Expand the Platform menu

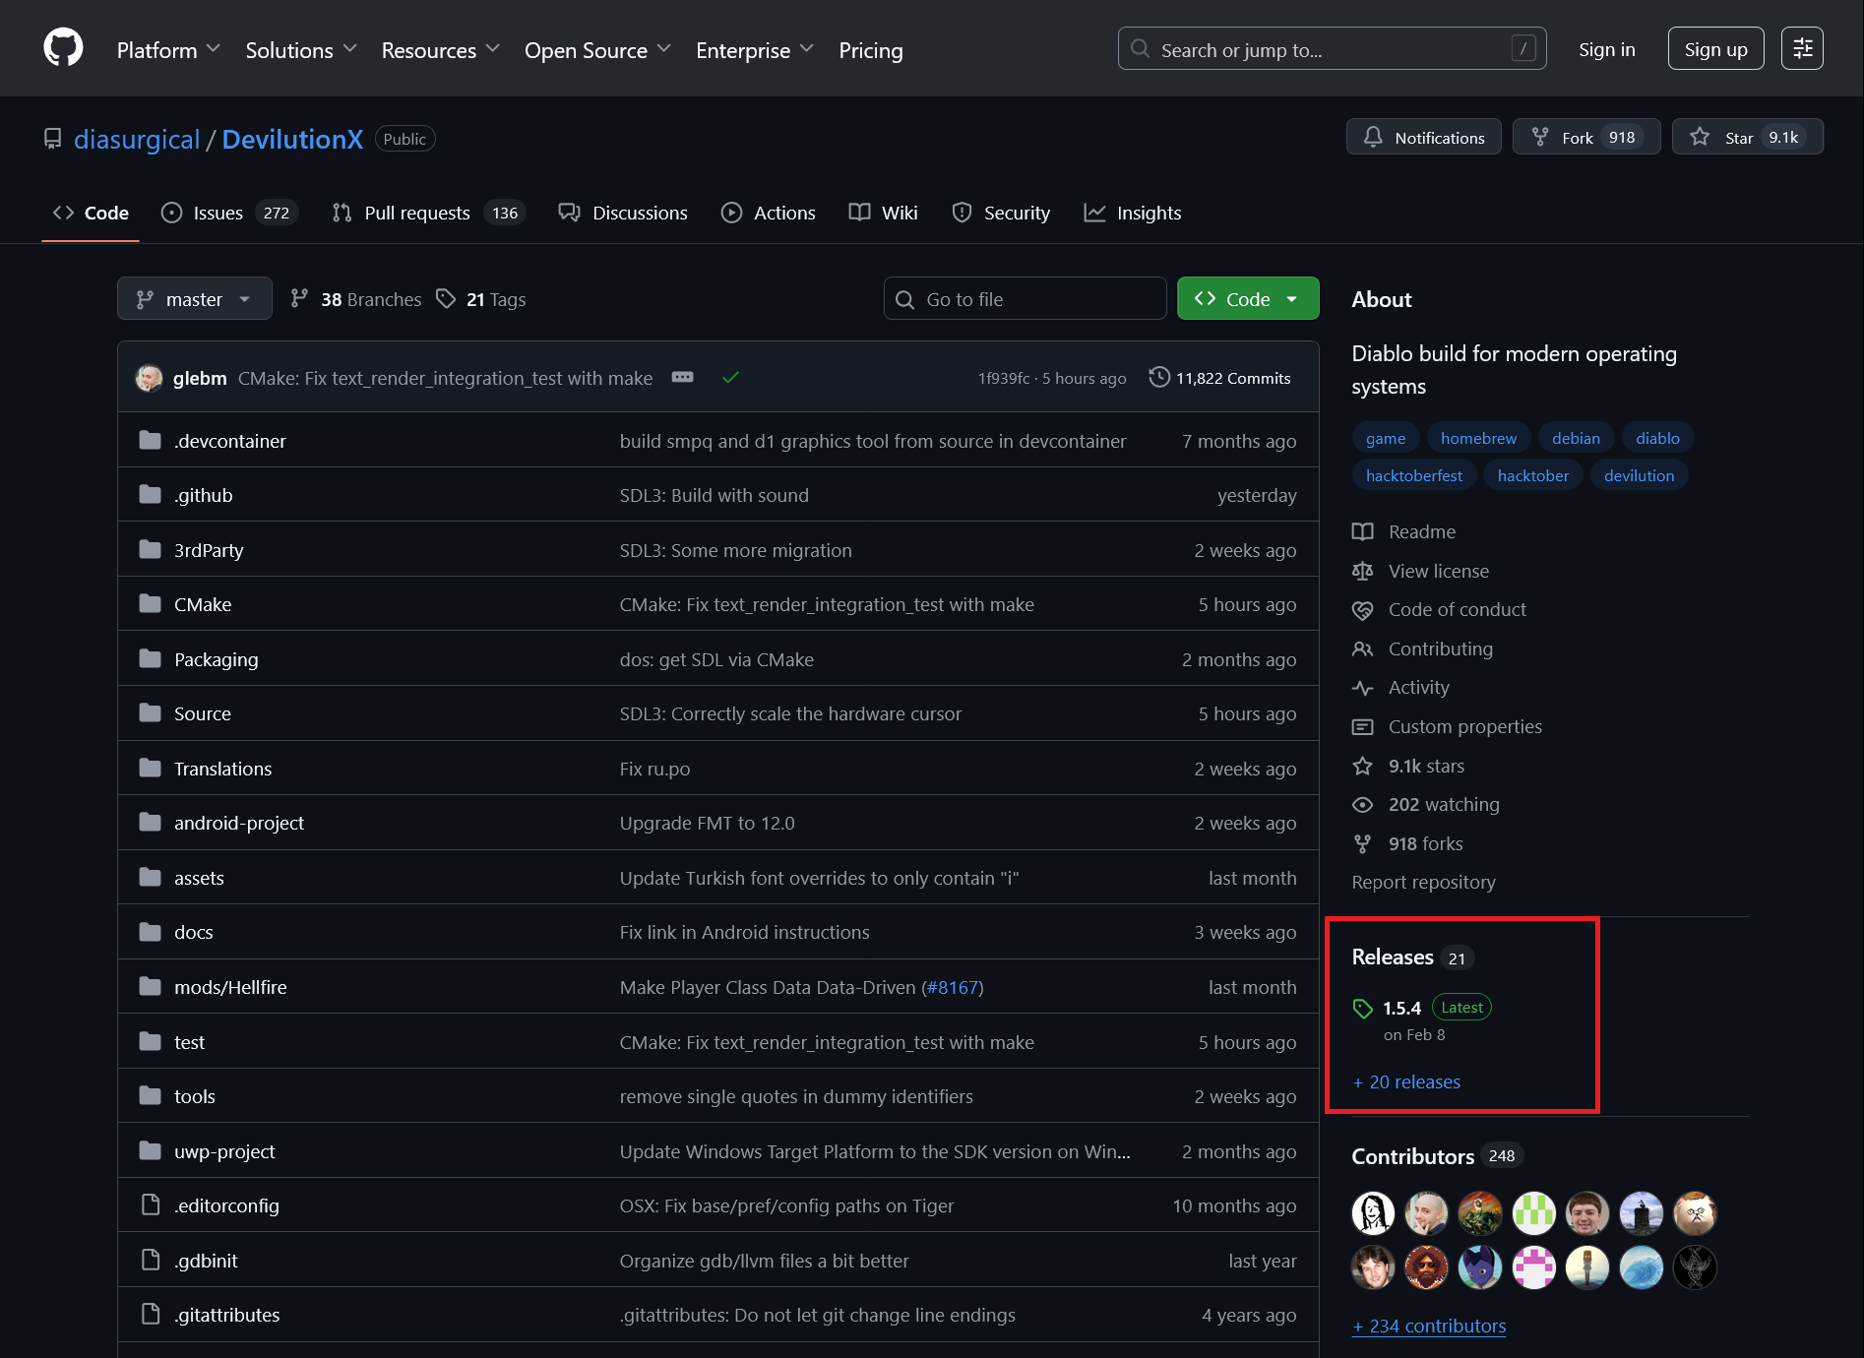[x=168, y=49]
